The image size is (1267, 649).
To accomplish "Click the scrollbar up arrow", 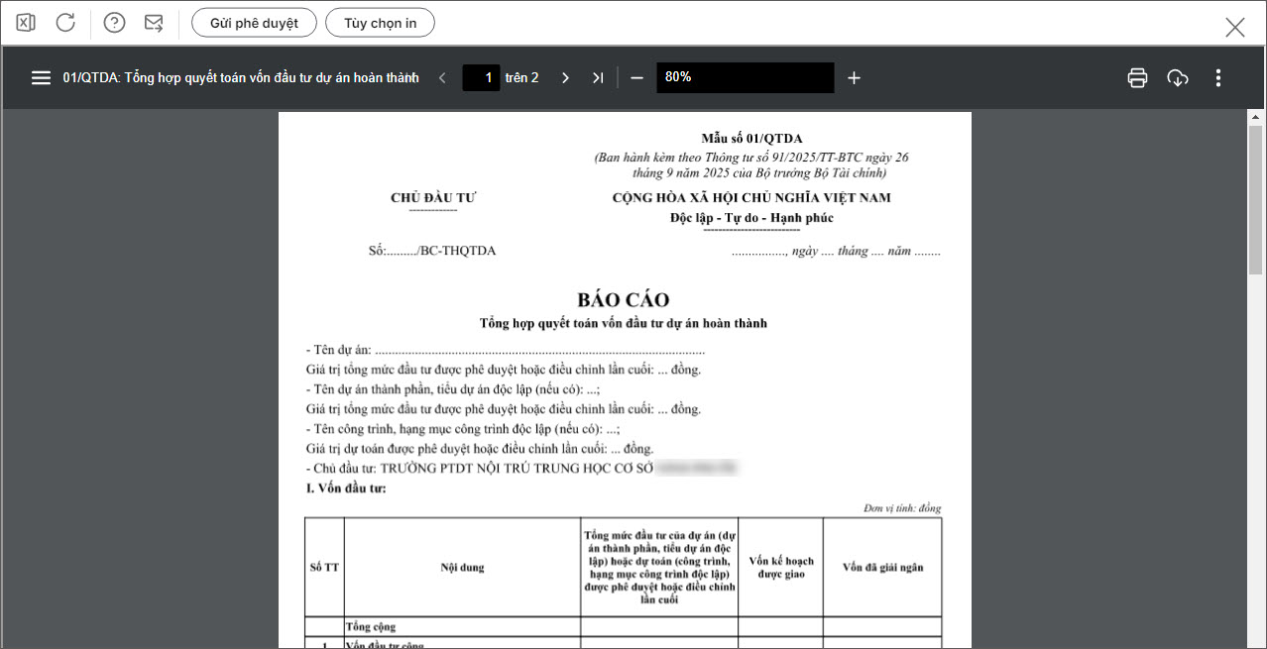I will [x=1255, y=117].
